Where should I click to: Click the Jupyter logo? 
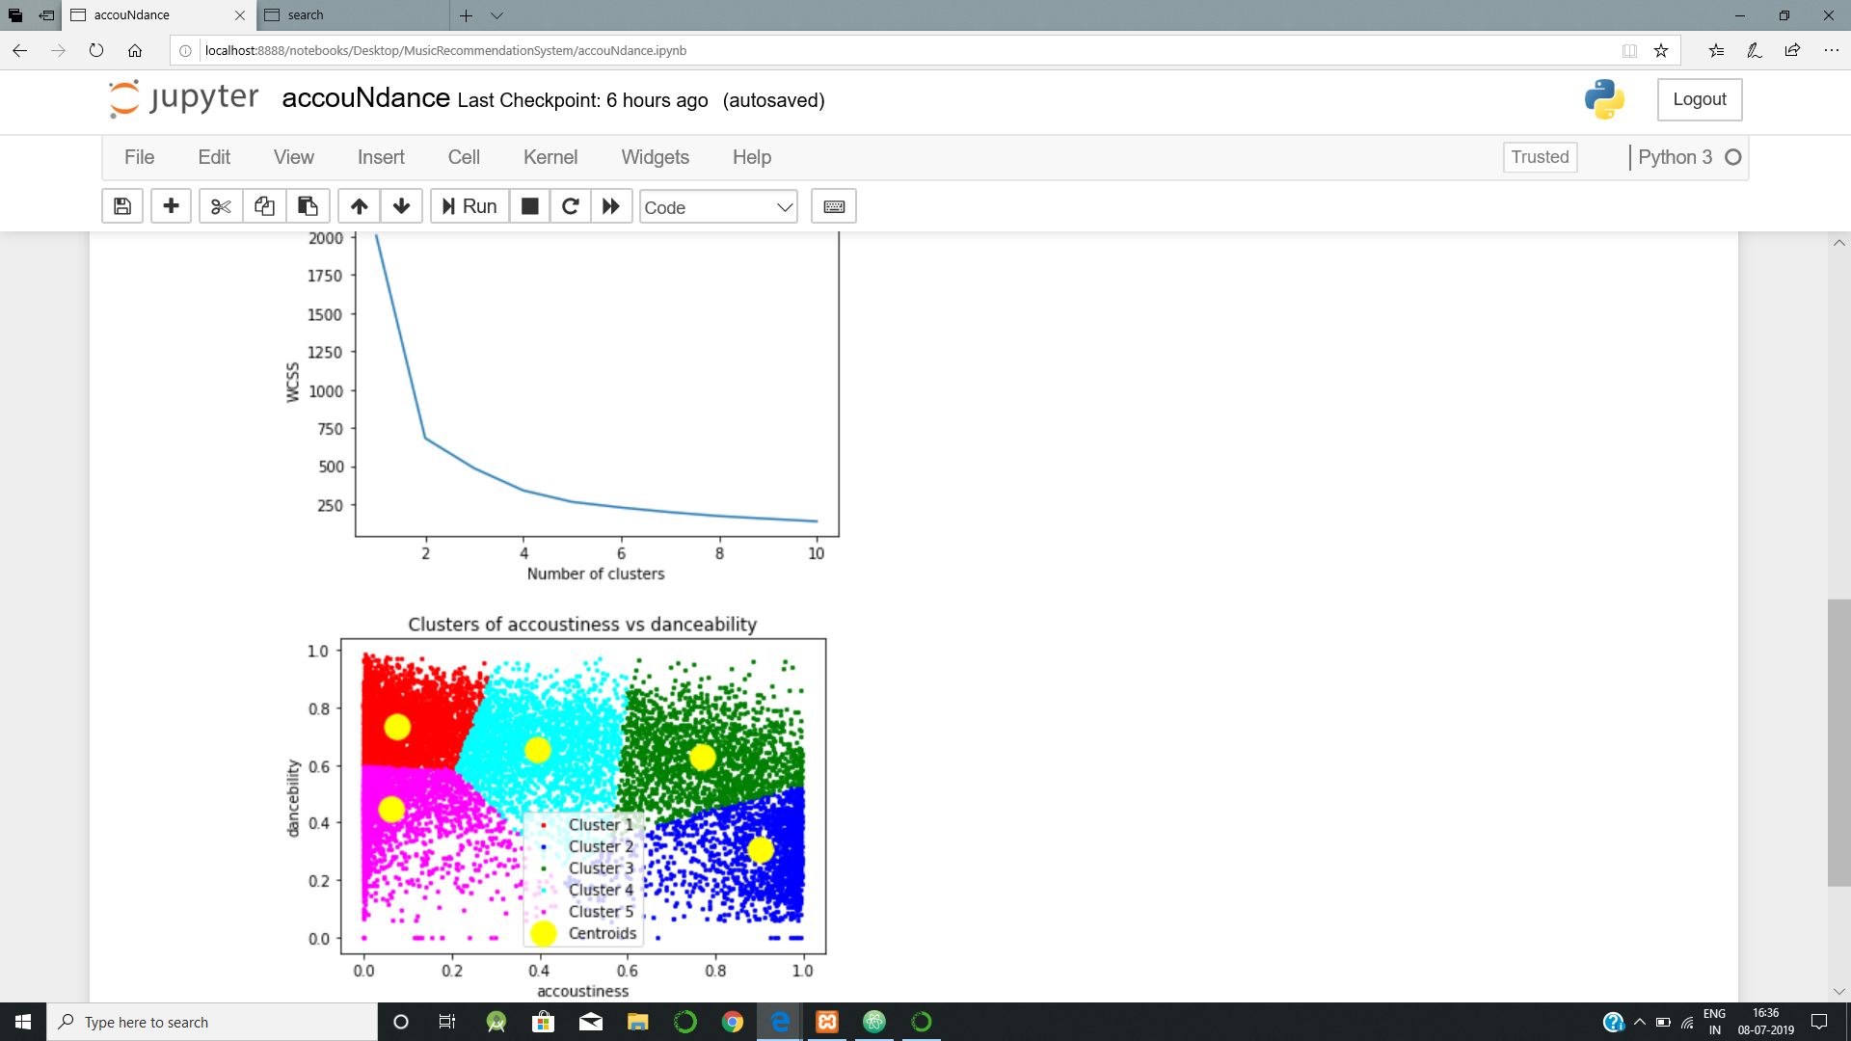tap(183, 98)
